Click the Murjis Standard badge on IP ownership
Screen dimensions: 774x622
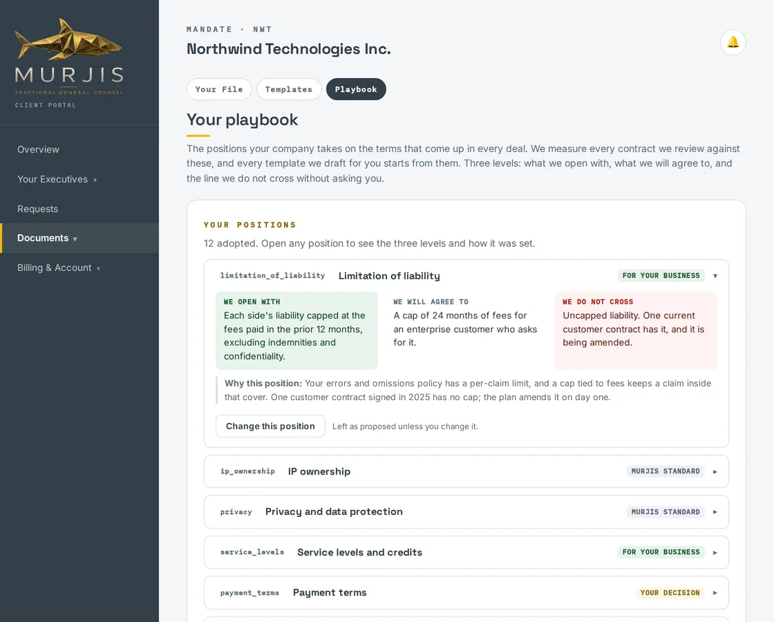tap(666, 471)
